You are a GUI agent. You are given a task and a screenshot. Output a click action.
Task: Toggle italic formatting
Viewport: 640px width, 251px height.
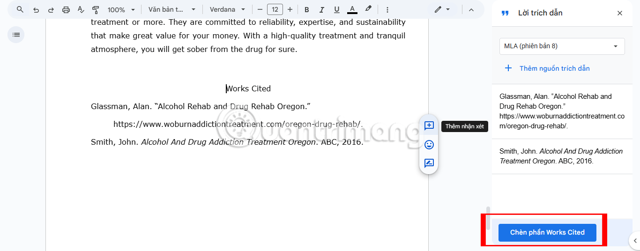(321, 9)
